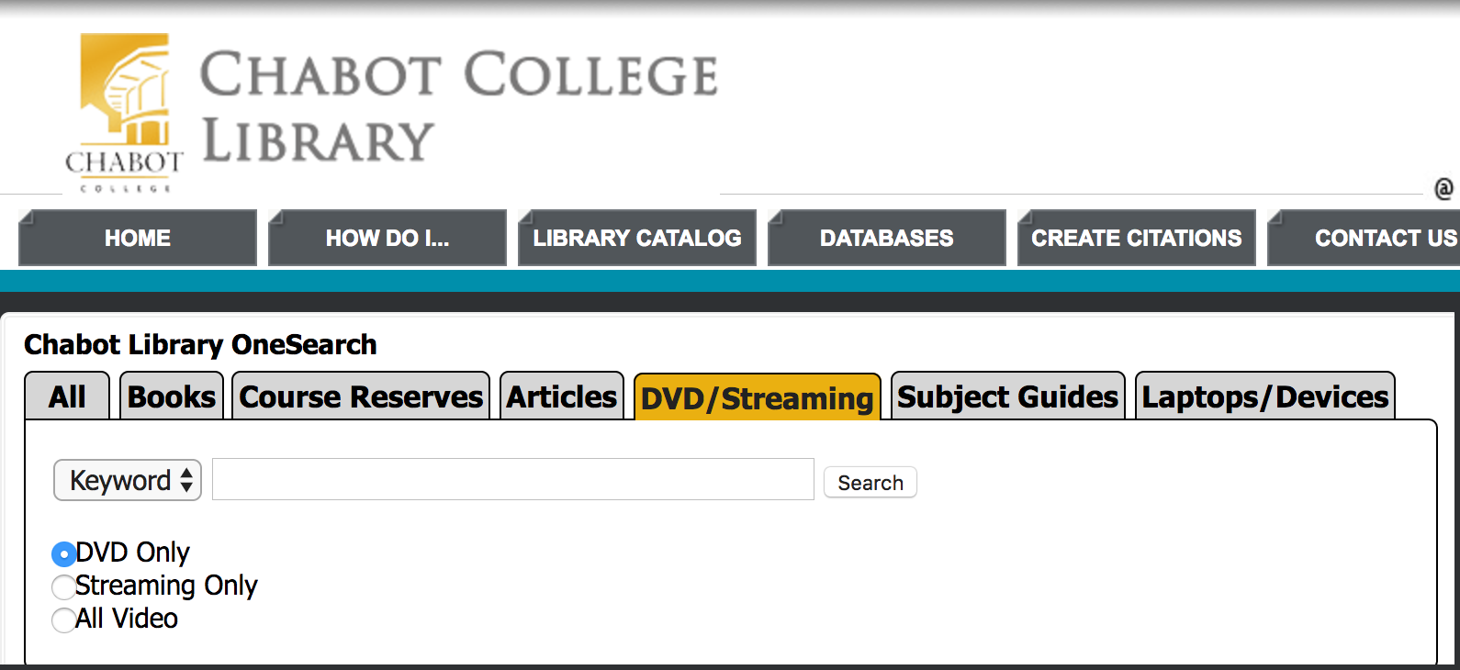This screenshot has width=1460, height=670.
Task: Open the DATABASES page
Action: coord(887,238)
